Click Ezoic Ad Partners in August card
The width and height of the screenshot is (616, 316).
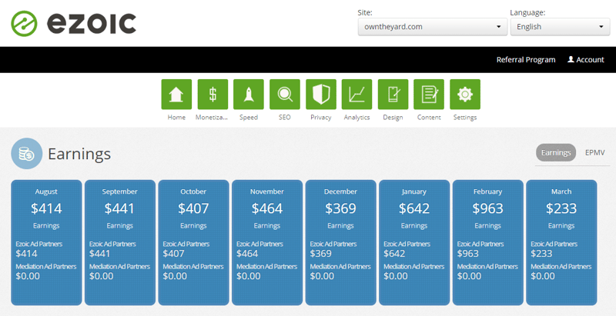39,244
